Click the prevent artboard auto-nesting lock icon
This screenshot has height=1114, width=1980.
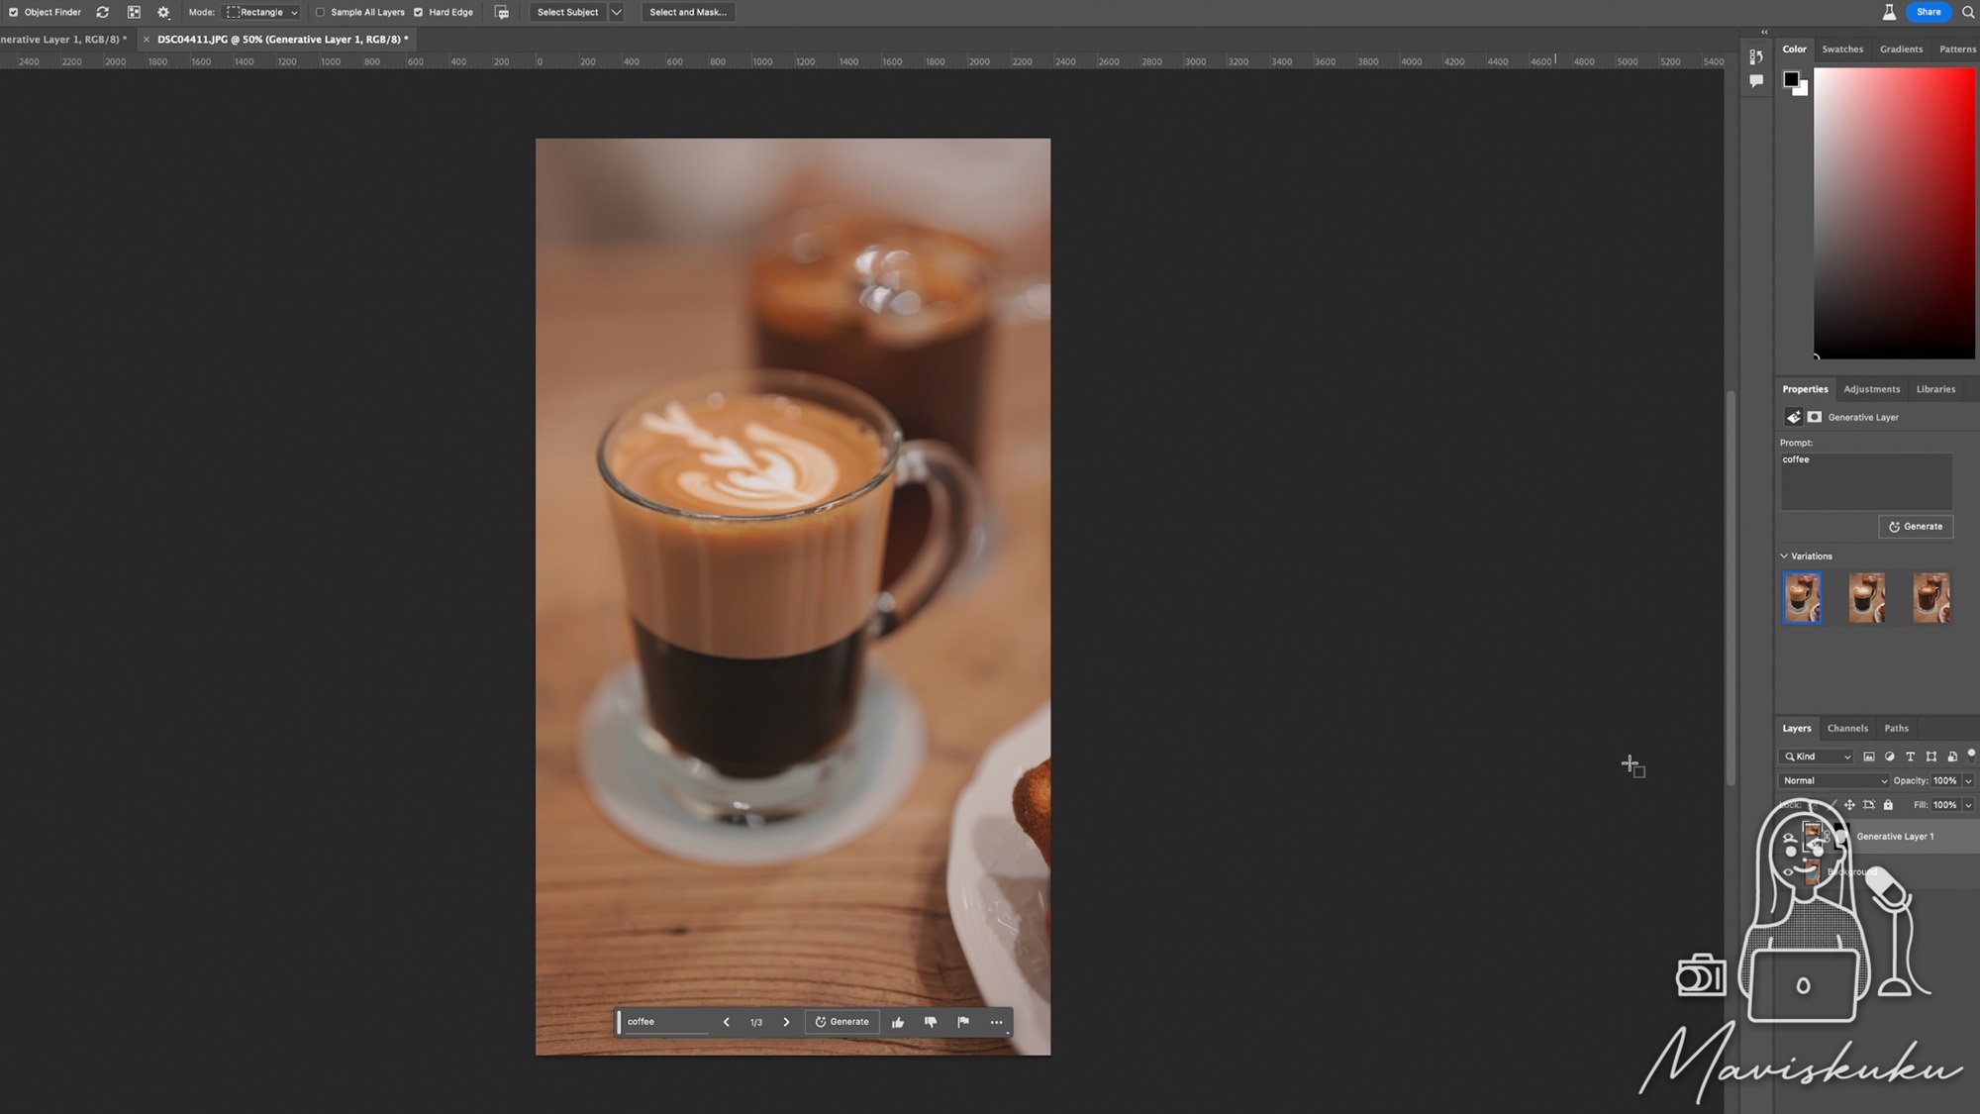[x=1869, y=805]
